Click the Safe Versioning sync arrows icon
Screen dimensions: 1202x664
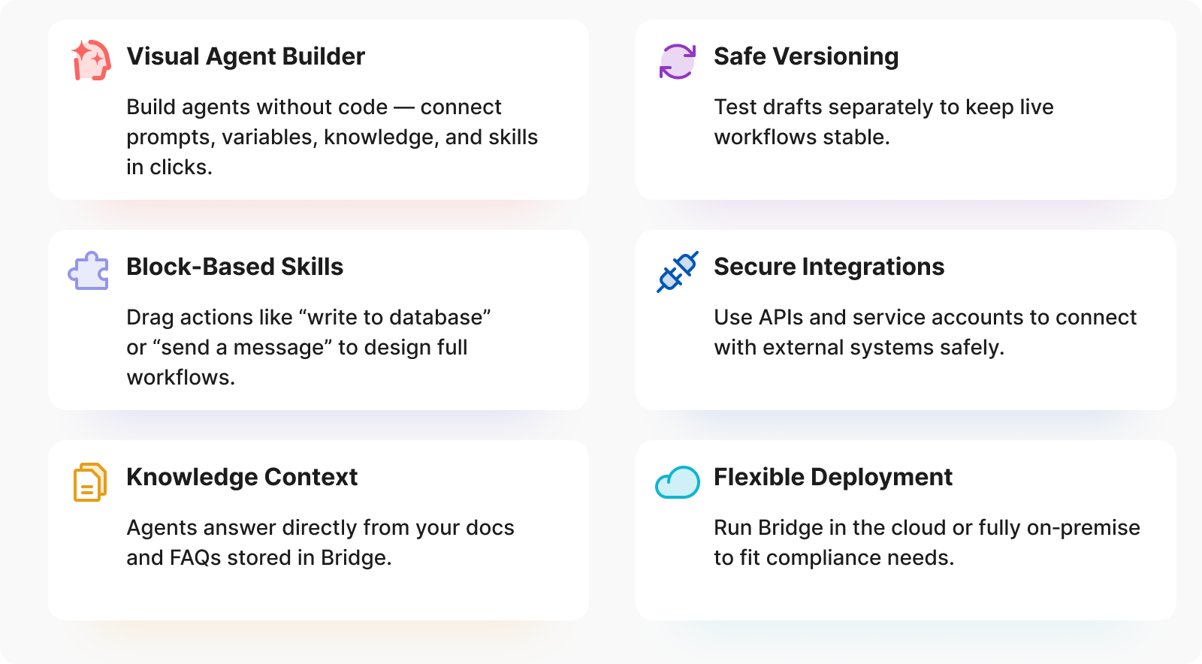(x=678, y=61)
